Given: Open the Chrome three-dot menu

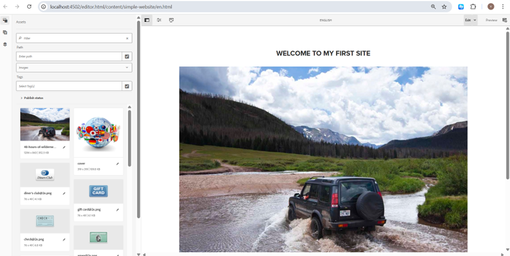Looking at the screenshot, I should coord(503,6).
